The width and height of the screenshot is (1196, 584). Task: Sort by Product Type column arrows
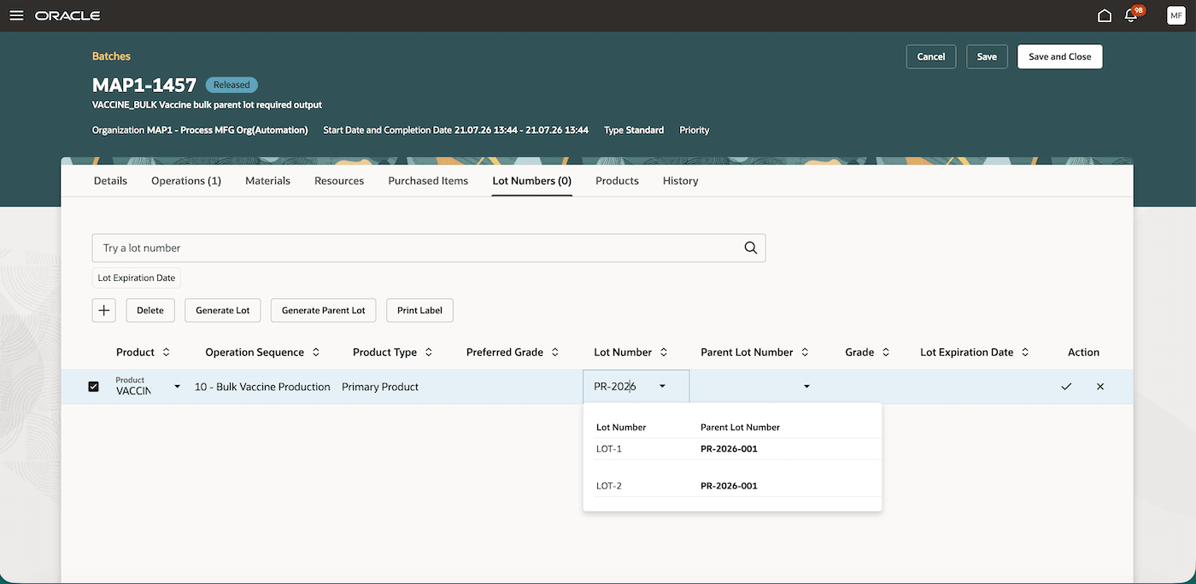[428, 352]
